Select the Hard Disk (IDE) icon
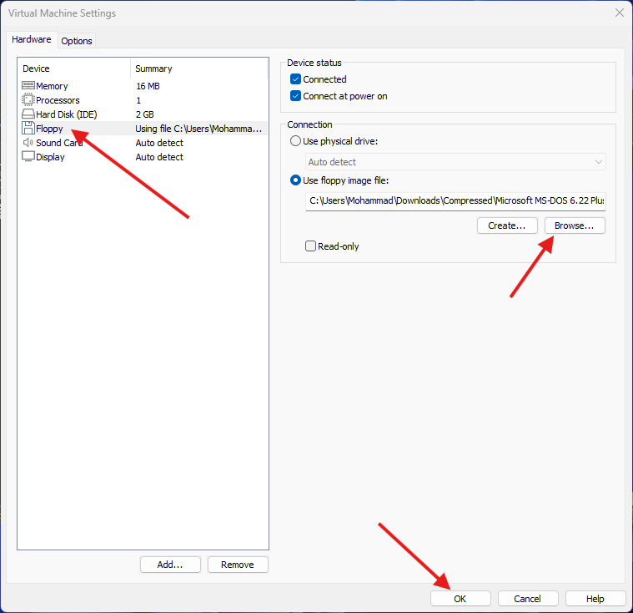The width and height of the screenshot is (633, 613). tap(28, 114)
